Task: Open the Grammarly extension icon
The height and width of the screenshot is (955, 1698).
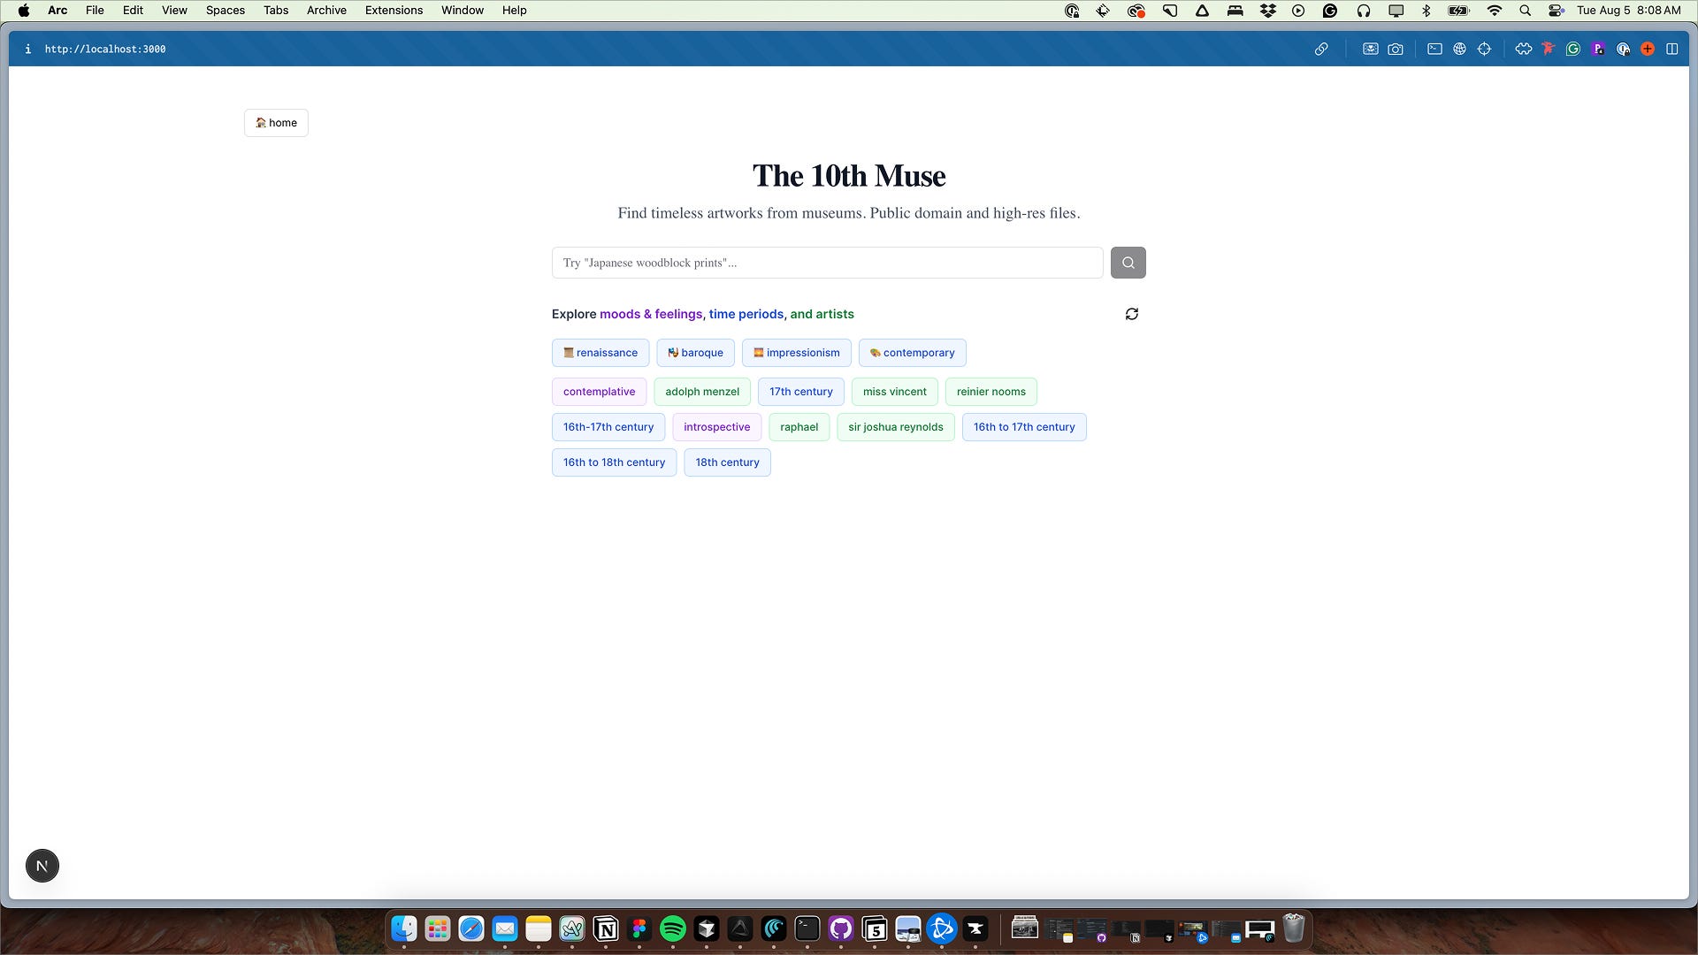Action: pos(1572,50)
